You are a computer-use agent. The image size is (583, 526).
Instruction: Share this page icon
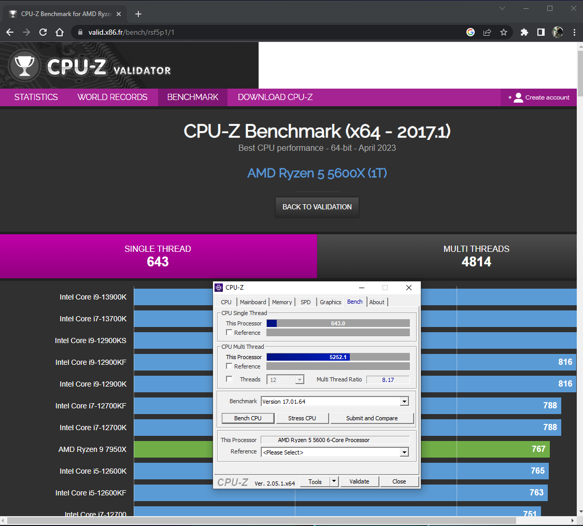(x=487, y=32)
